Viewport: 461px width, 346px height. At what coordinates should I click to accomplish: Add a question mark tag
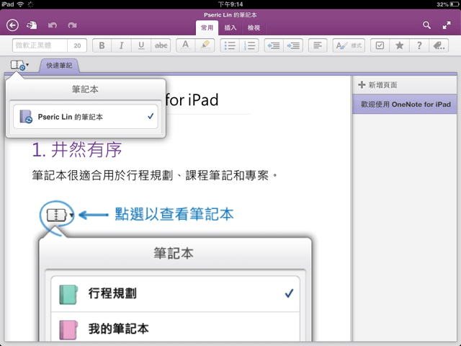tap(419, 45)
